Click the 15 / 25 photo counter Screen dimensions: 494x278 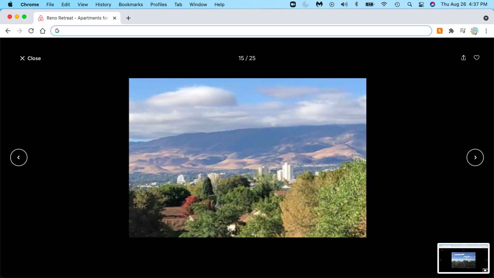pyautogui.click(x=247, y=58)
